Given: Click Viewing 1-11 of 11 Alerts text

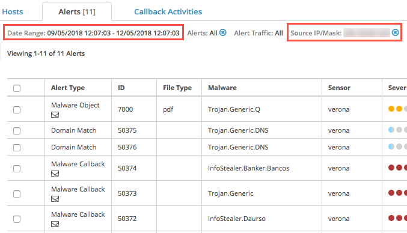Looking at the screenshot, I should [x=46, y=53].
